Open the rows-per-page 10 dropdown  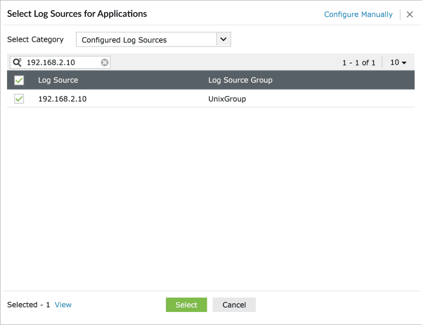398,62
